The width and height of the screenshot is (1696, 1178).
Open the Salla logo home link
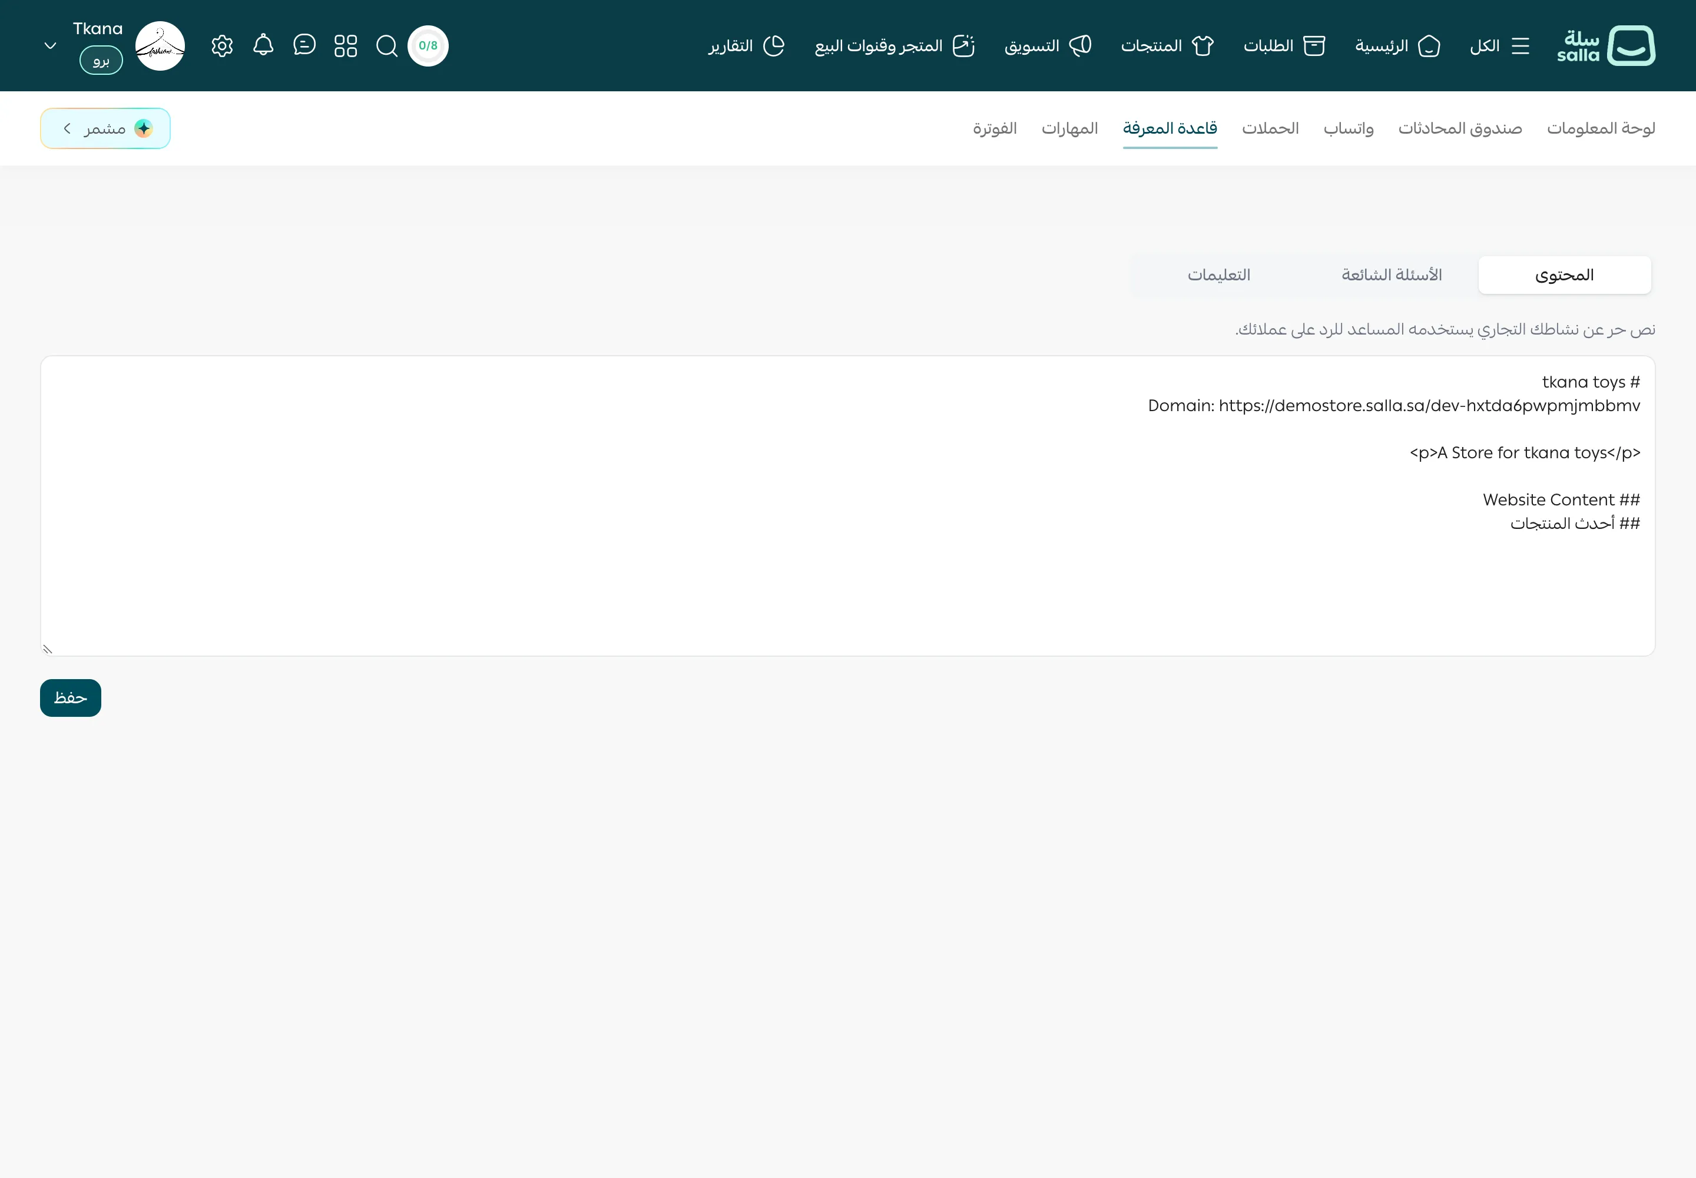[1606, 46]
